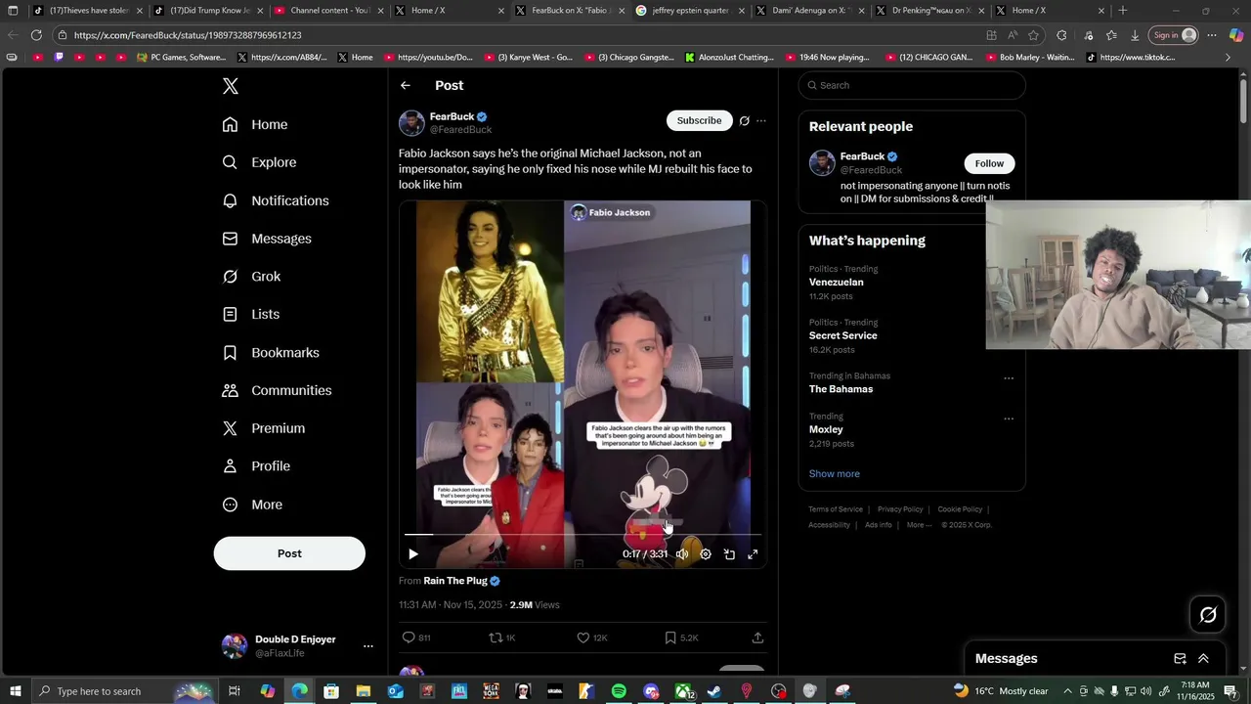Open browser settings and more menu
The image size is (1251, 704).
(x=1212, y=35)
